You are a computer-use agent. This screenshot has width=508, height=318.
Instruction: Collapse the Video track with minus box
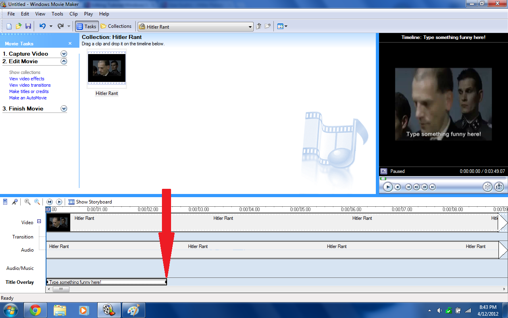coord(39,221)
